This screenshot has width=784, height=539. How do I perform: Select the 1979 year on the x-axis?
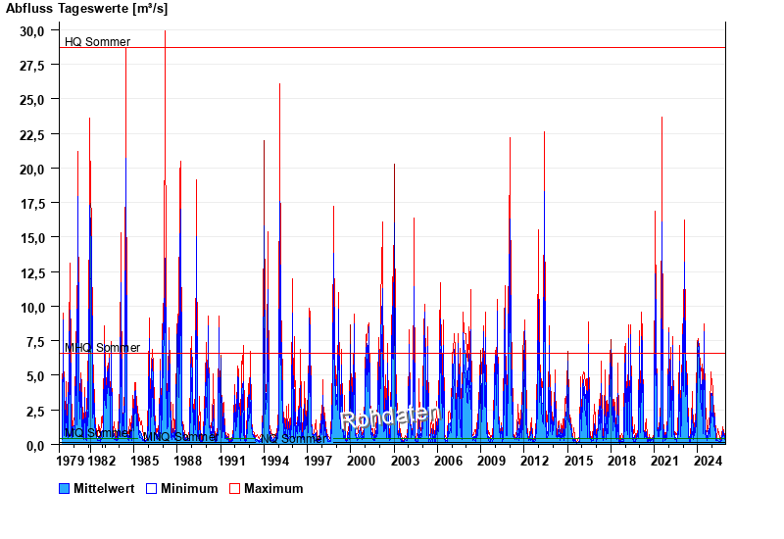tap(72, 460)
